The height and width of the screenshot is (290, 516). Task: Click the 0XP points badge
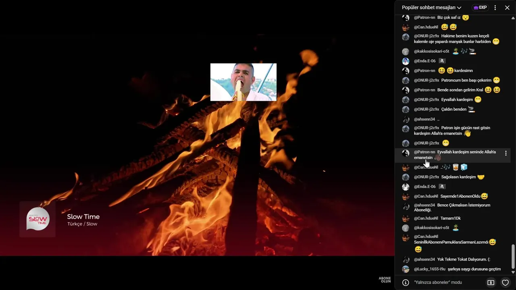coord(480,8)
